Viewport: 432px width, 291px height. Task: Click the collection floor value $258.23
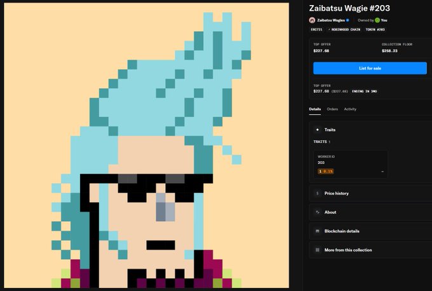pyautogui.click(x=389, y=51)
